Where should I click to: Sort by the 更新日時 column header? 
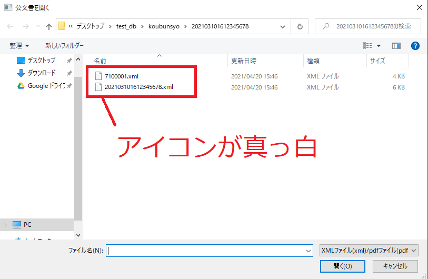click(x=244, y=61)
